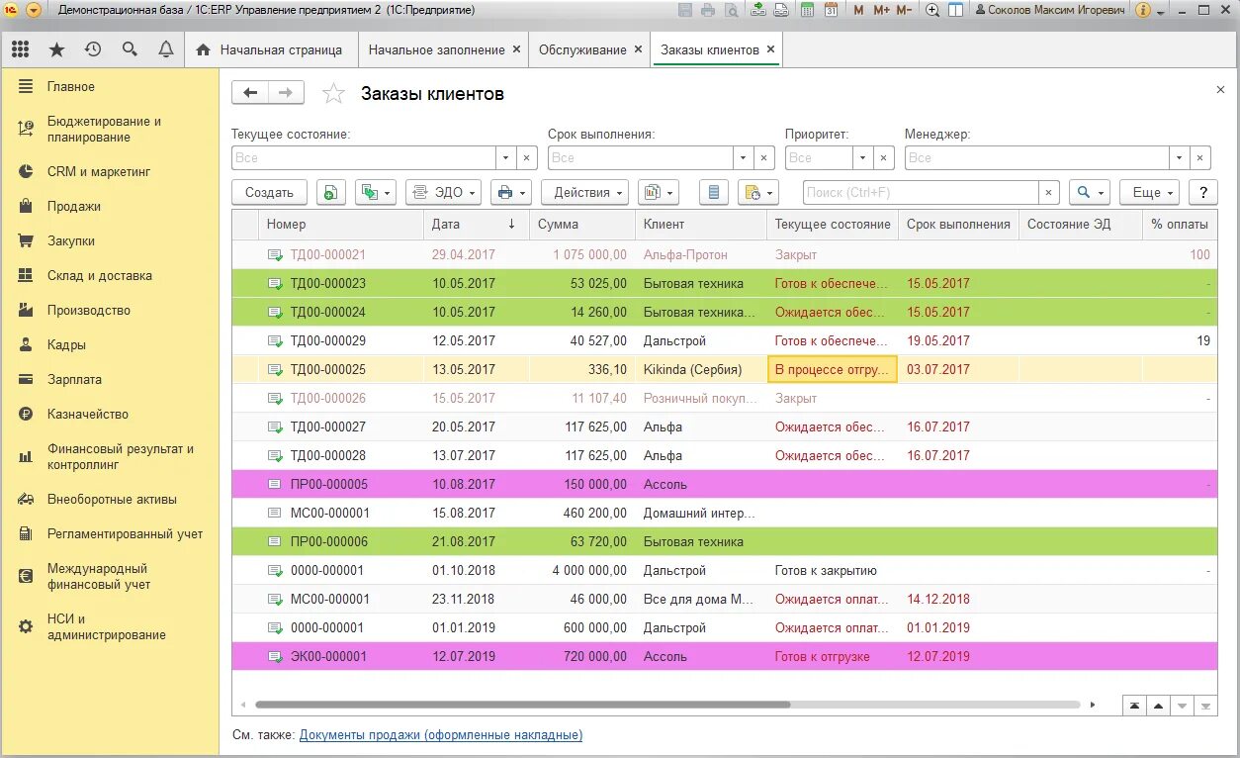Open the info icon in title bar

[x=1143, y=10]
